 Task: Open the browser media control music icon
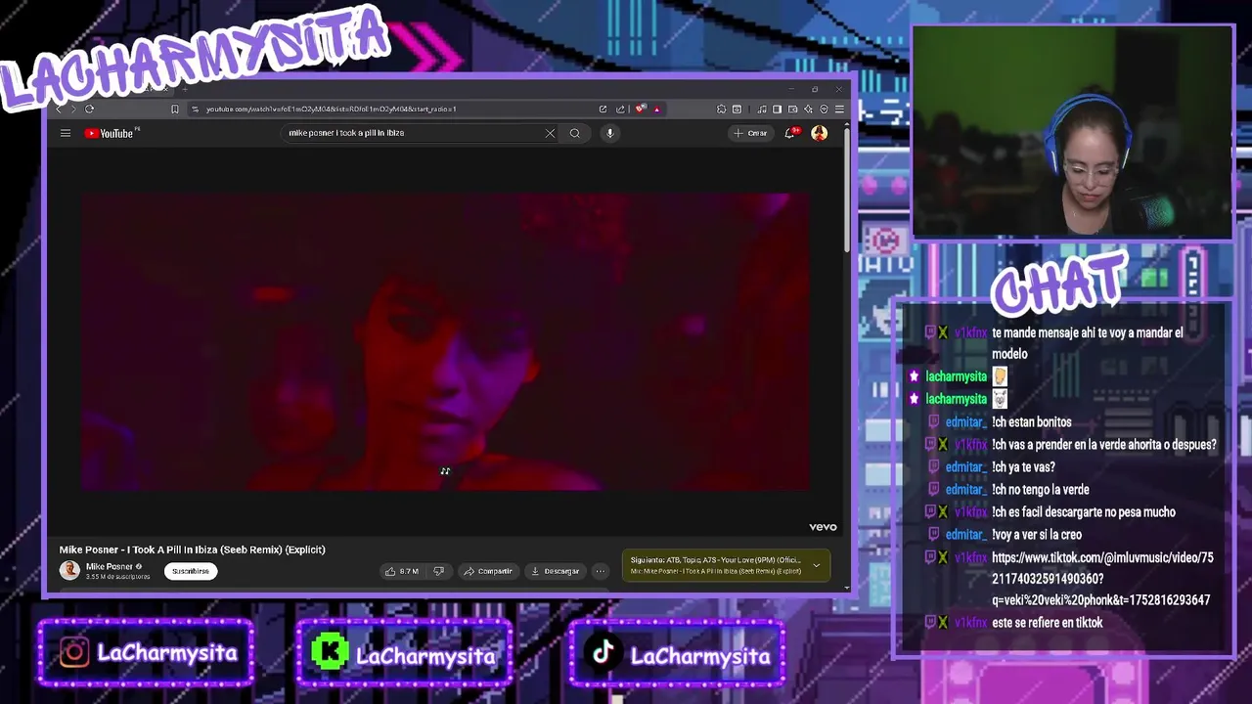[x=761, y=109]
